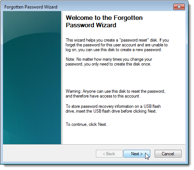Click the Forgotten Password Wizard title text

click(31, 7)
